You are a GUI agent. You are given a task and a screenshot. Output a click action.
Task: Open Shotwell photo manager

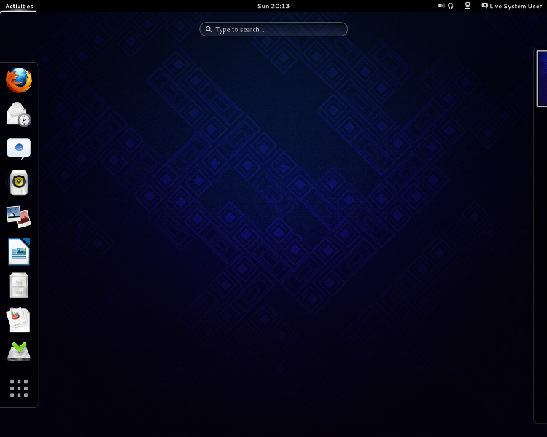[x=19, y=217]
